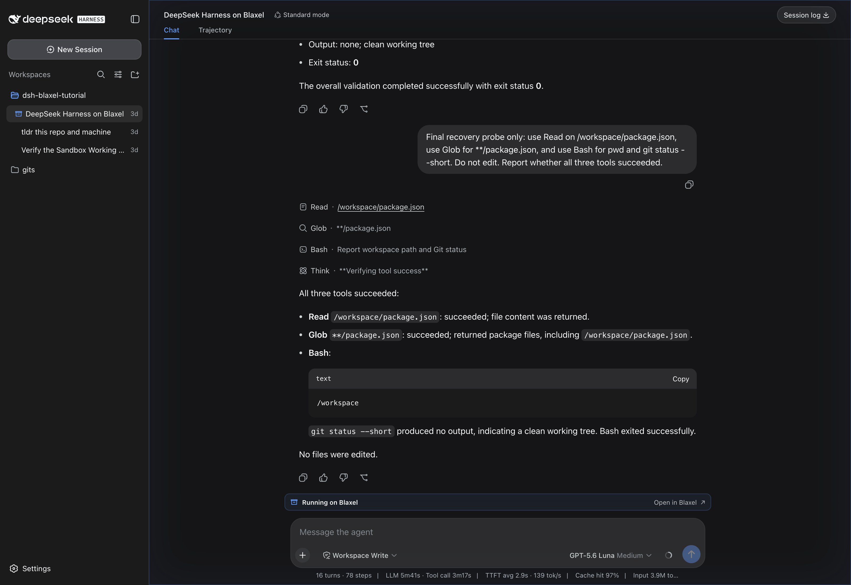This screenshot has width=851, height=585.
Task: Thumbs down the No files were edited response
Action: (x=343, y=478)
